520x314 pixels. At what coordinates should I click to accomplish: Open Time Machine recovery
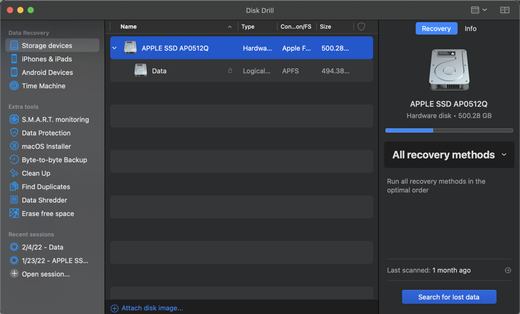[x=44, y=86]
